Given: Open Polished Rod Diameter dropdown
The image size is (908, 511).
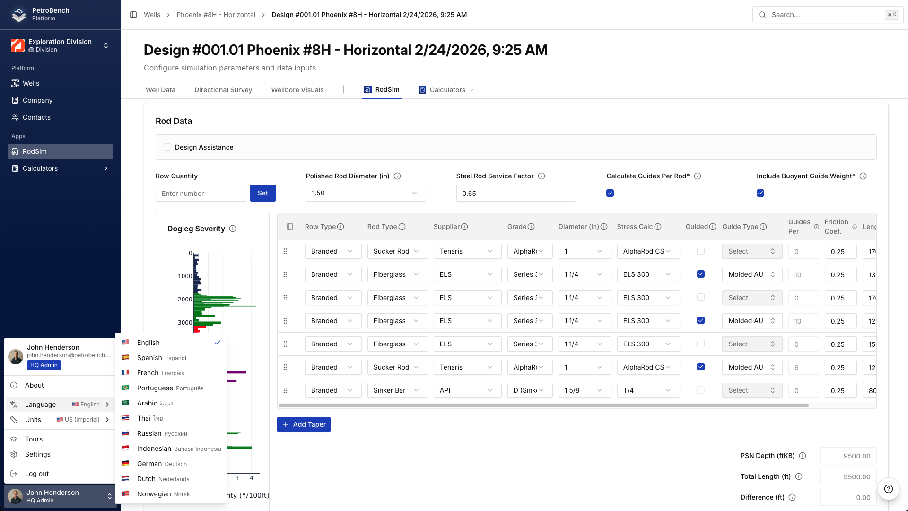Looking at the screenshot, I should tap(366, 193).
